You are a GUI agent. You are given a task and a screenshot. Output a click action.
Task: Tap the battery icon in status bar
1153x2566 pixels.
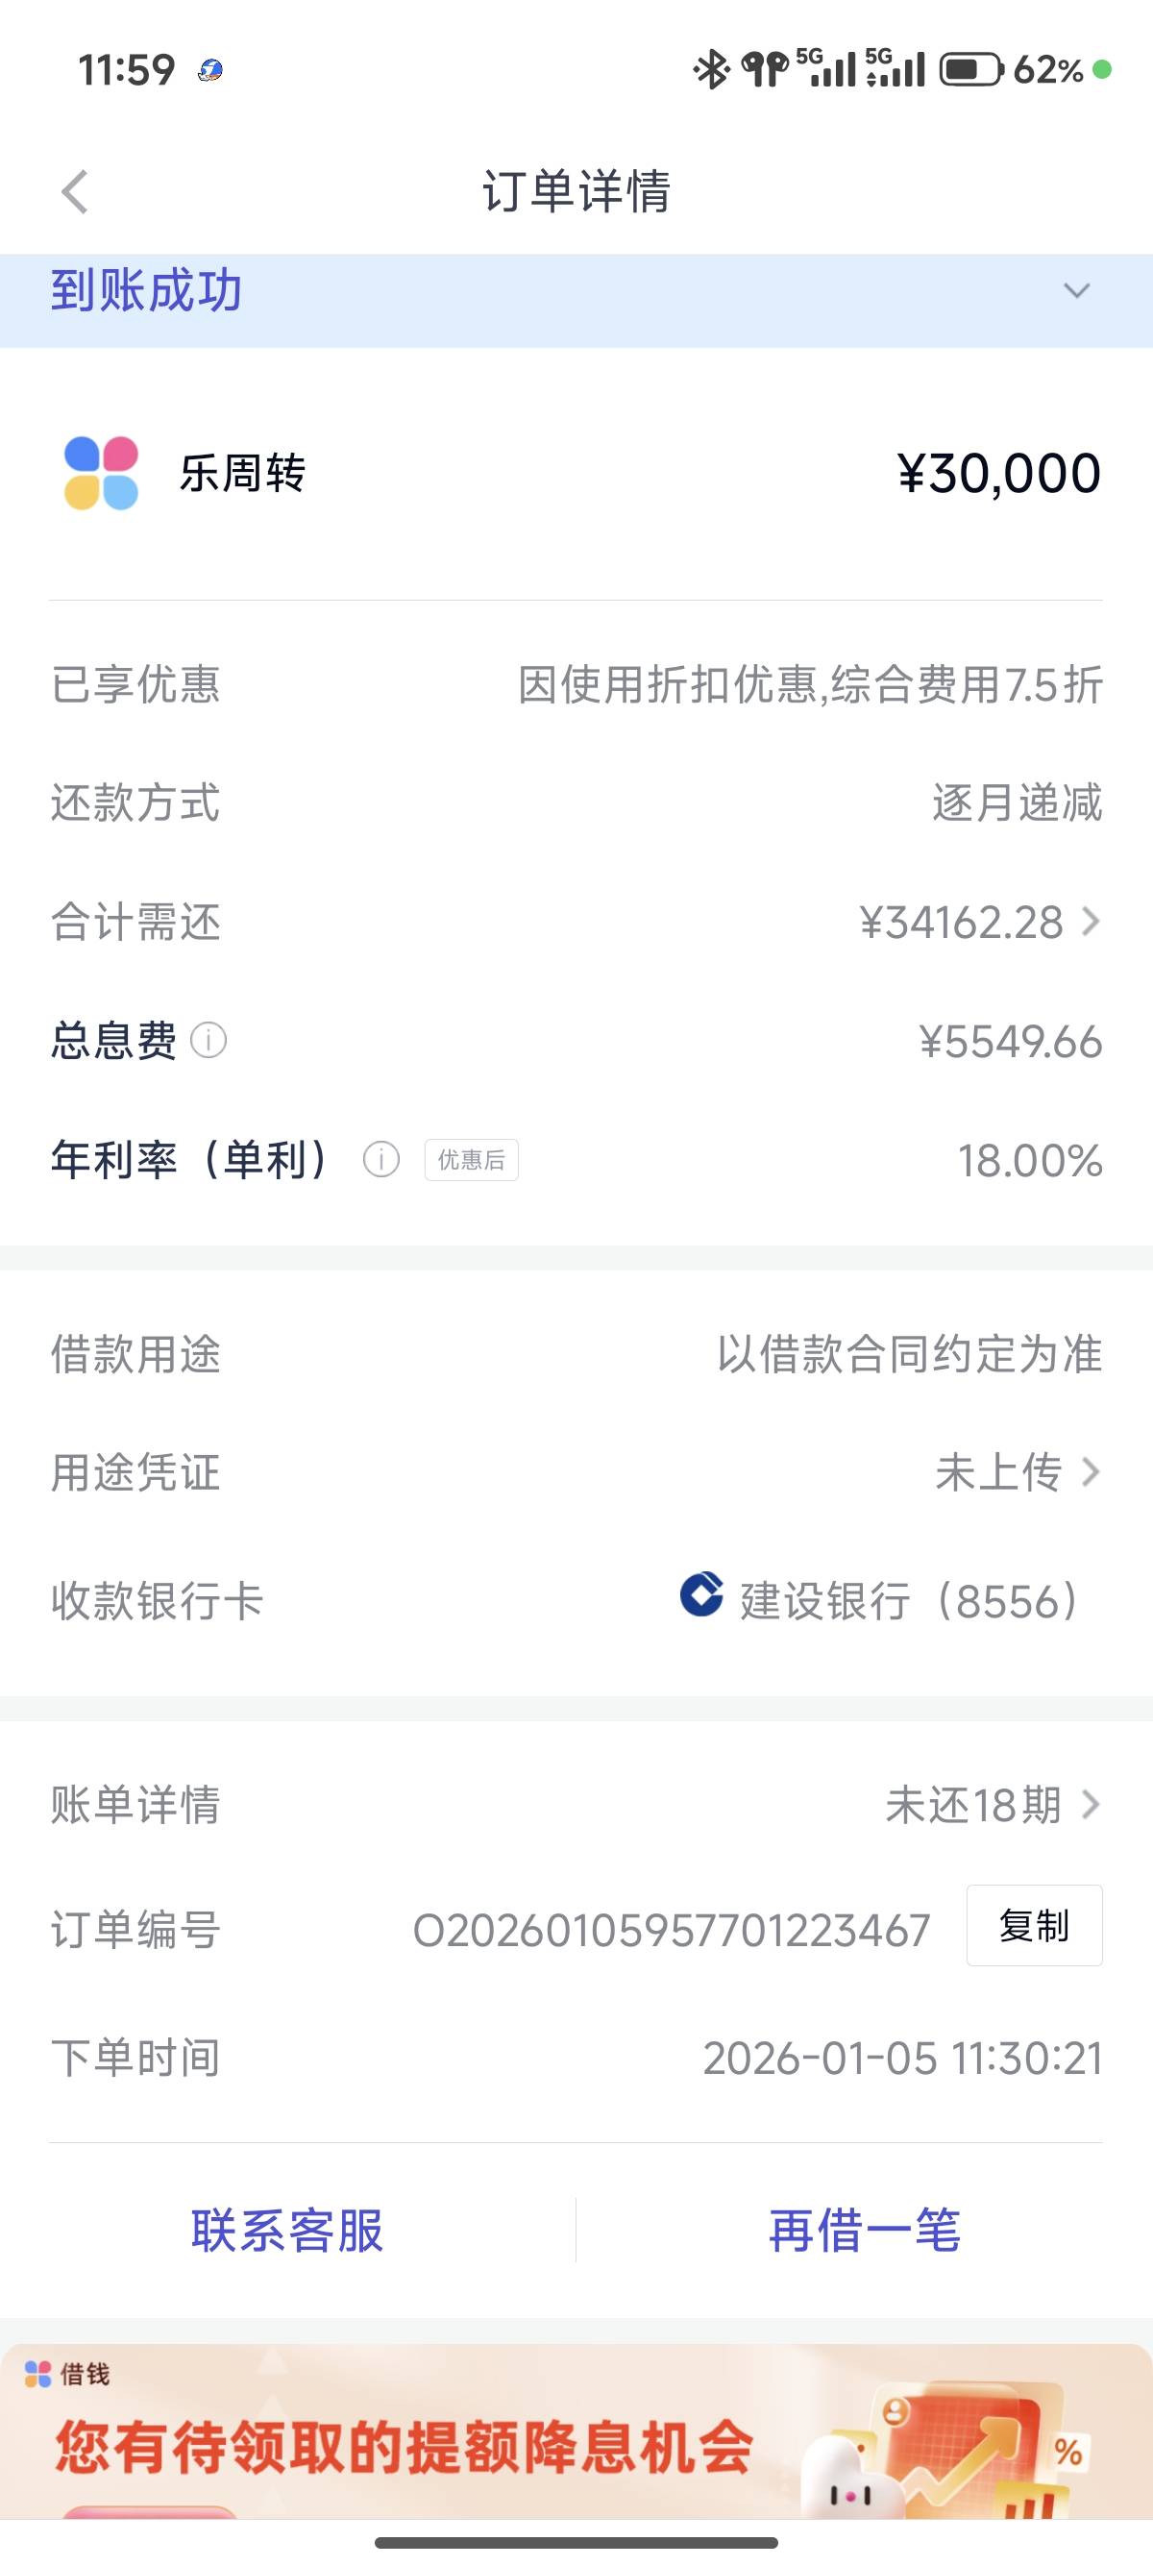[x=970, y=70]
